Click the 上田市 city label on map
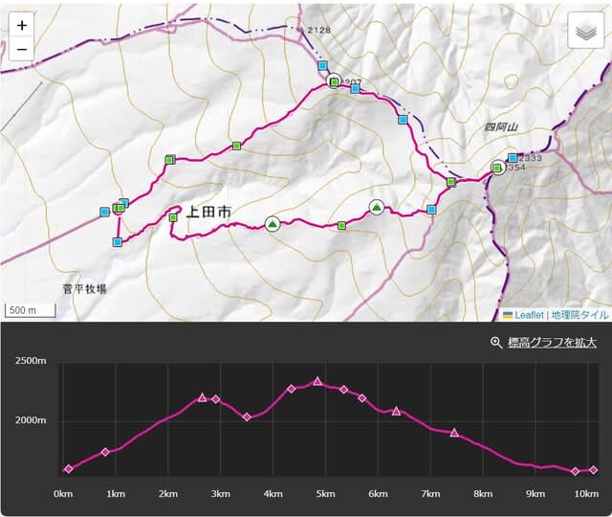This screenshot has height=517, width=612. coord(208,214)
